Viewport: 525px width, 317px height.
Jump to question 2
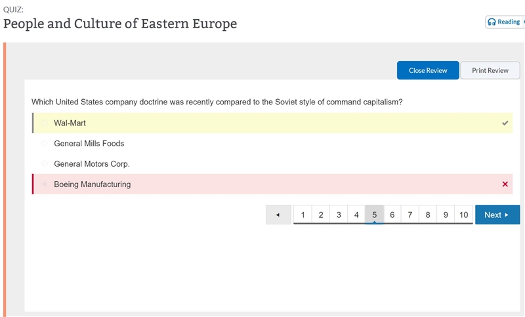(x=321, y=215)
